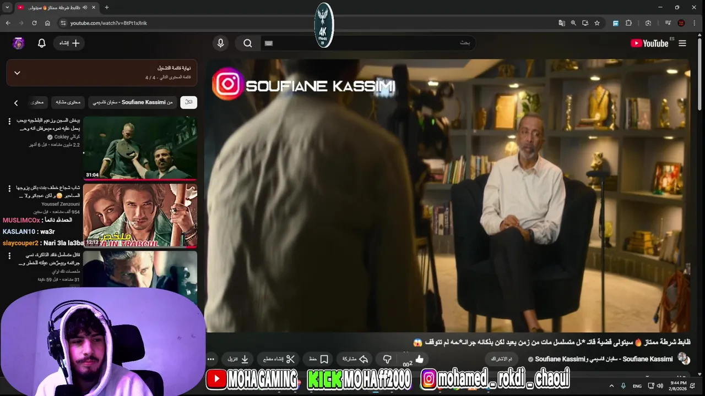Click the browser home icon
This screenshot has height=396, width=705.
pyautogui.click(x=48, y=23)
